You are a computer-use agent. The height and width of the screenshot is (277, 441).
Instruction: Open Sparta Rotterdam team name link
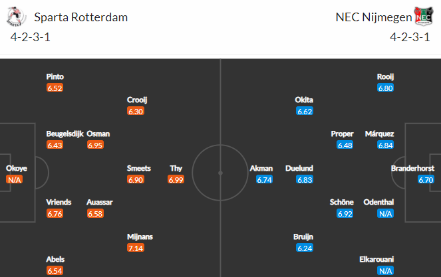[81, 17]
